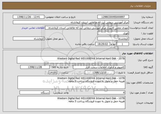Click the ایجاد کننده درخواست field
The height and width of the screenshot is (114, 161).
pyautogui.click(x=87, y=28)
